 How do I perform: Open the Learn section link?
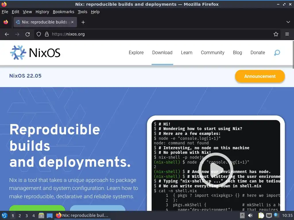[187, 53]
